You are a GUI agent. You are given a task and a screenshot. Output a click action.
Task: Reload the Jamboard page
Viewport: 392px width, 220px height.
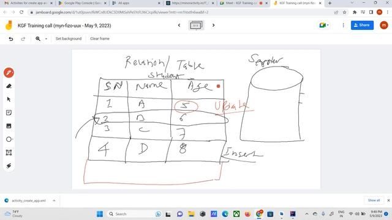21,12
